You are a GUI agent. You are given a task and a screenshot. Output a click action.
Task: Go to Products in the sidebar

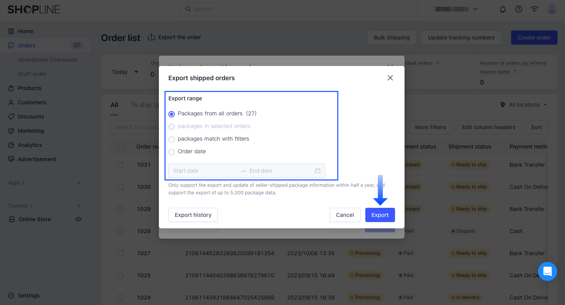point(30,88)
